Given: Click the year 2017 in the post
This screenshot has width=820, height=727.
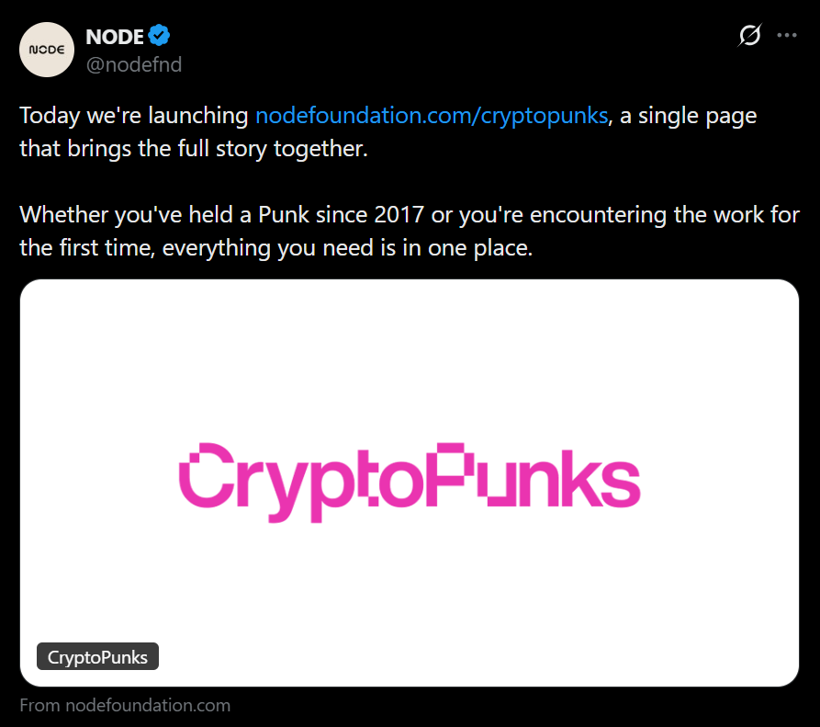Looking at the screenshot, I should tap(399, 215).
